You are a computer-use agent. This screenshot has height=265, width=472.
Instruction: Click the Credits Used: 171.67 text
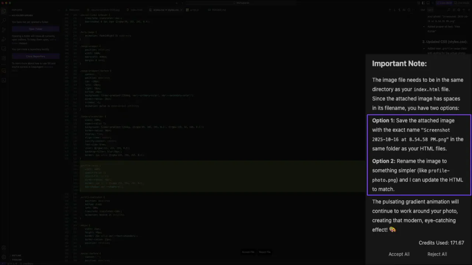pos(441,243)
